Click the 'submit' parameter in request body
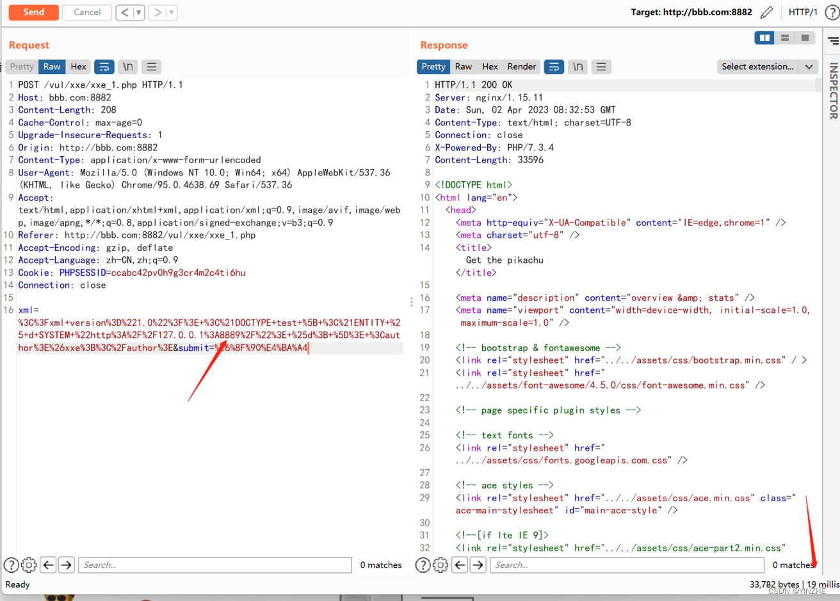The height and width of the screenshot is (601, 840). click(193, 348)
